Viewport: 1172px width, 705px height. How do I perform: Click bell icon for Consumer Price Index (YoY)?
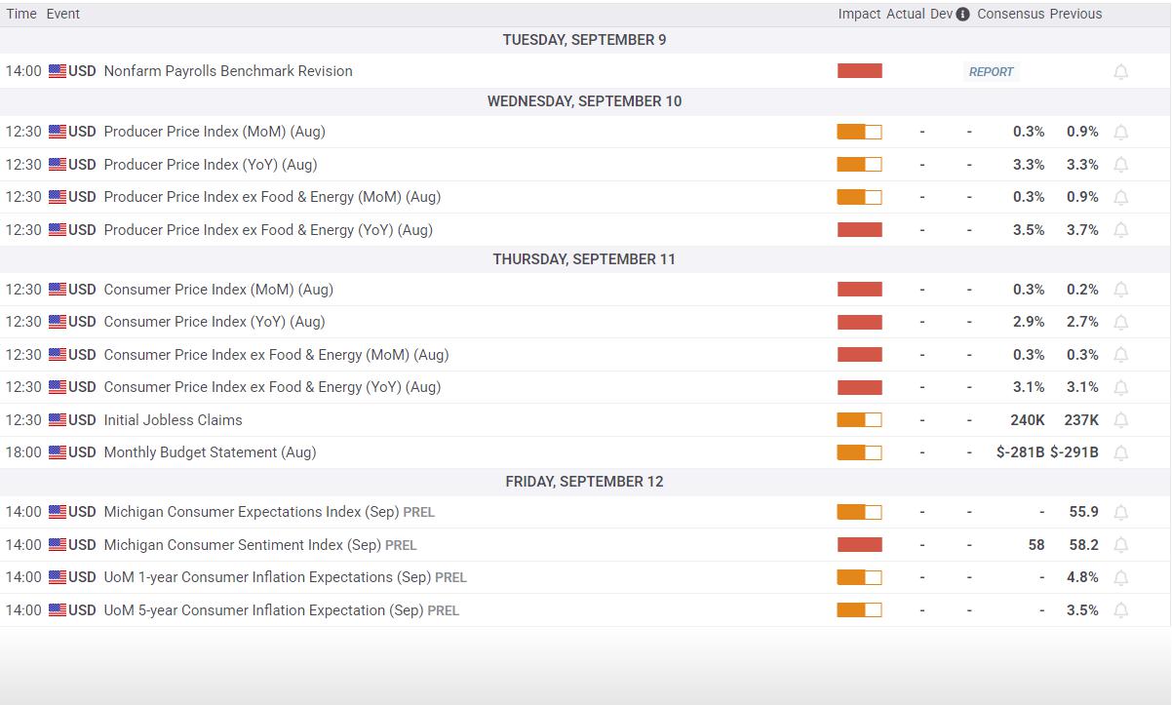click(x=1120, y=323)
